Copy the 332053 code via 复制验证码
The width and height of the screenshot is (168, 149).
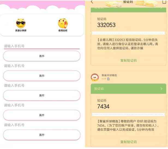click(128, 60)
